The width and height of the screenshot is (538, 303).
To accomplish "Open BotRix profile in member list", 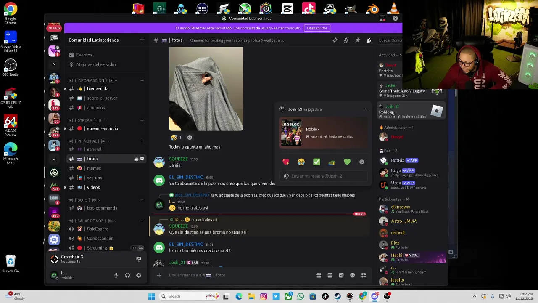I will tap(411, 160).
